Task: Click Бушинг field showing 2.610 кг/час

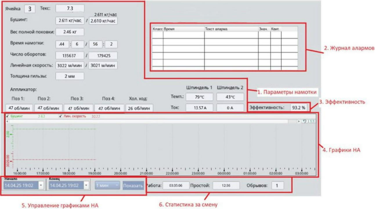Action: [103, 21]
